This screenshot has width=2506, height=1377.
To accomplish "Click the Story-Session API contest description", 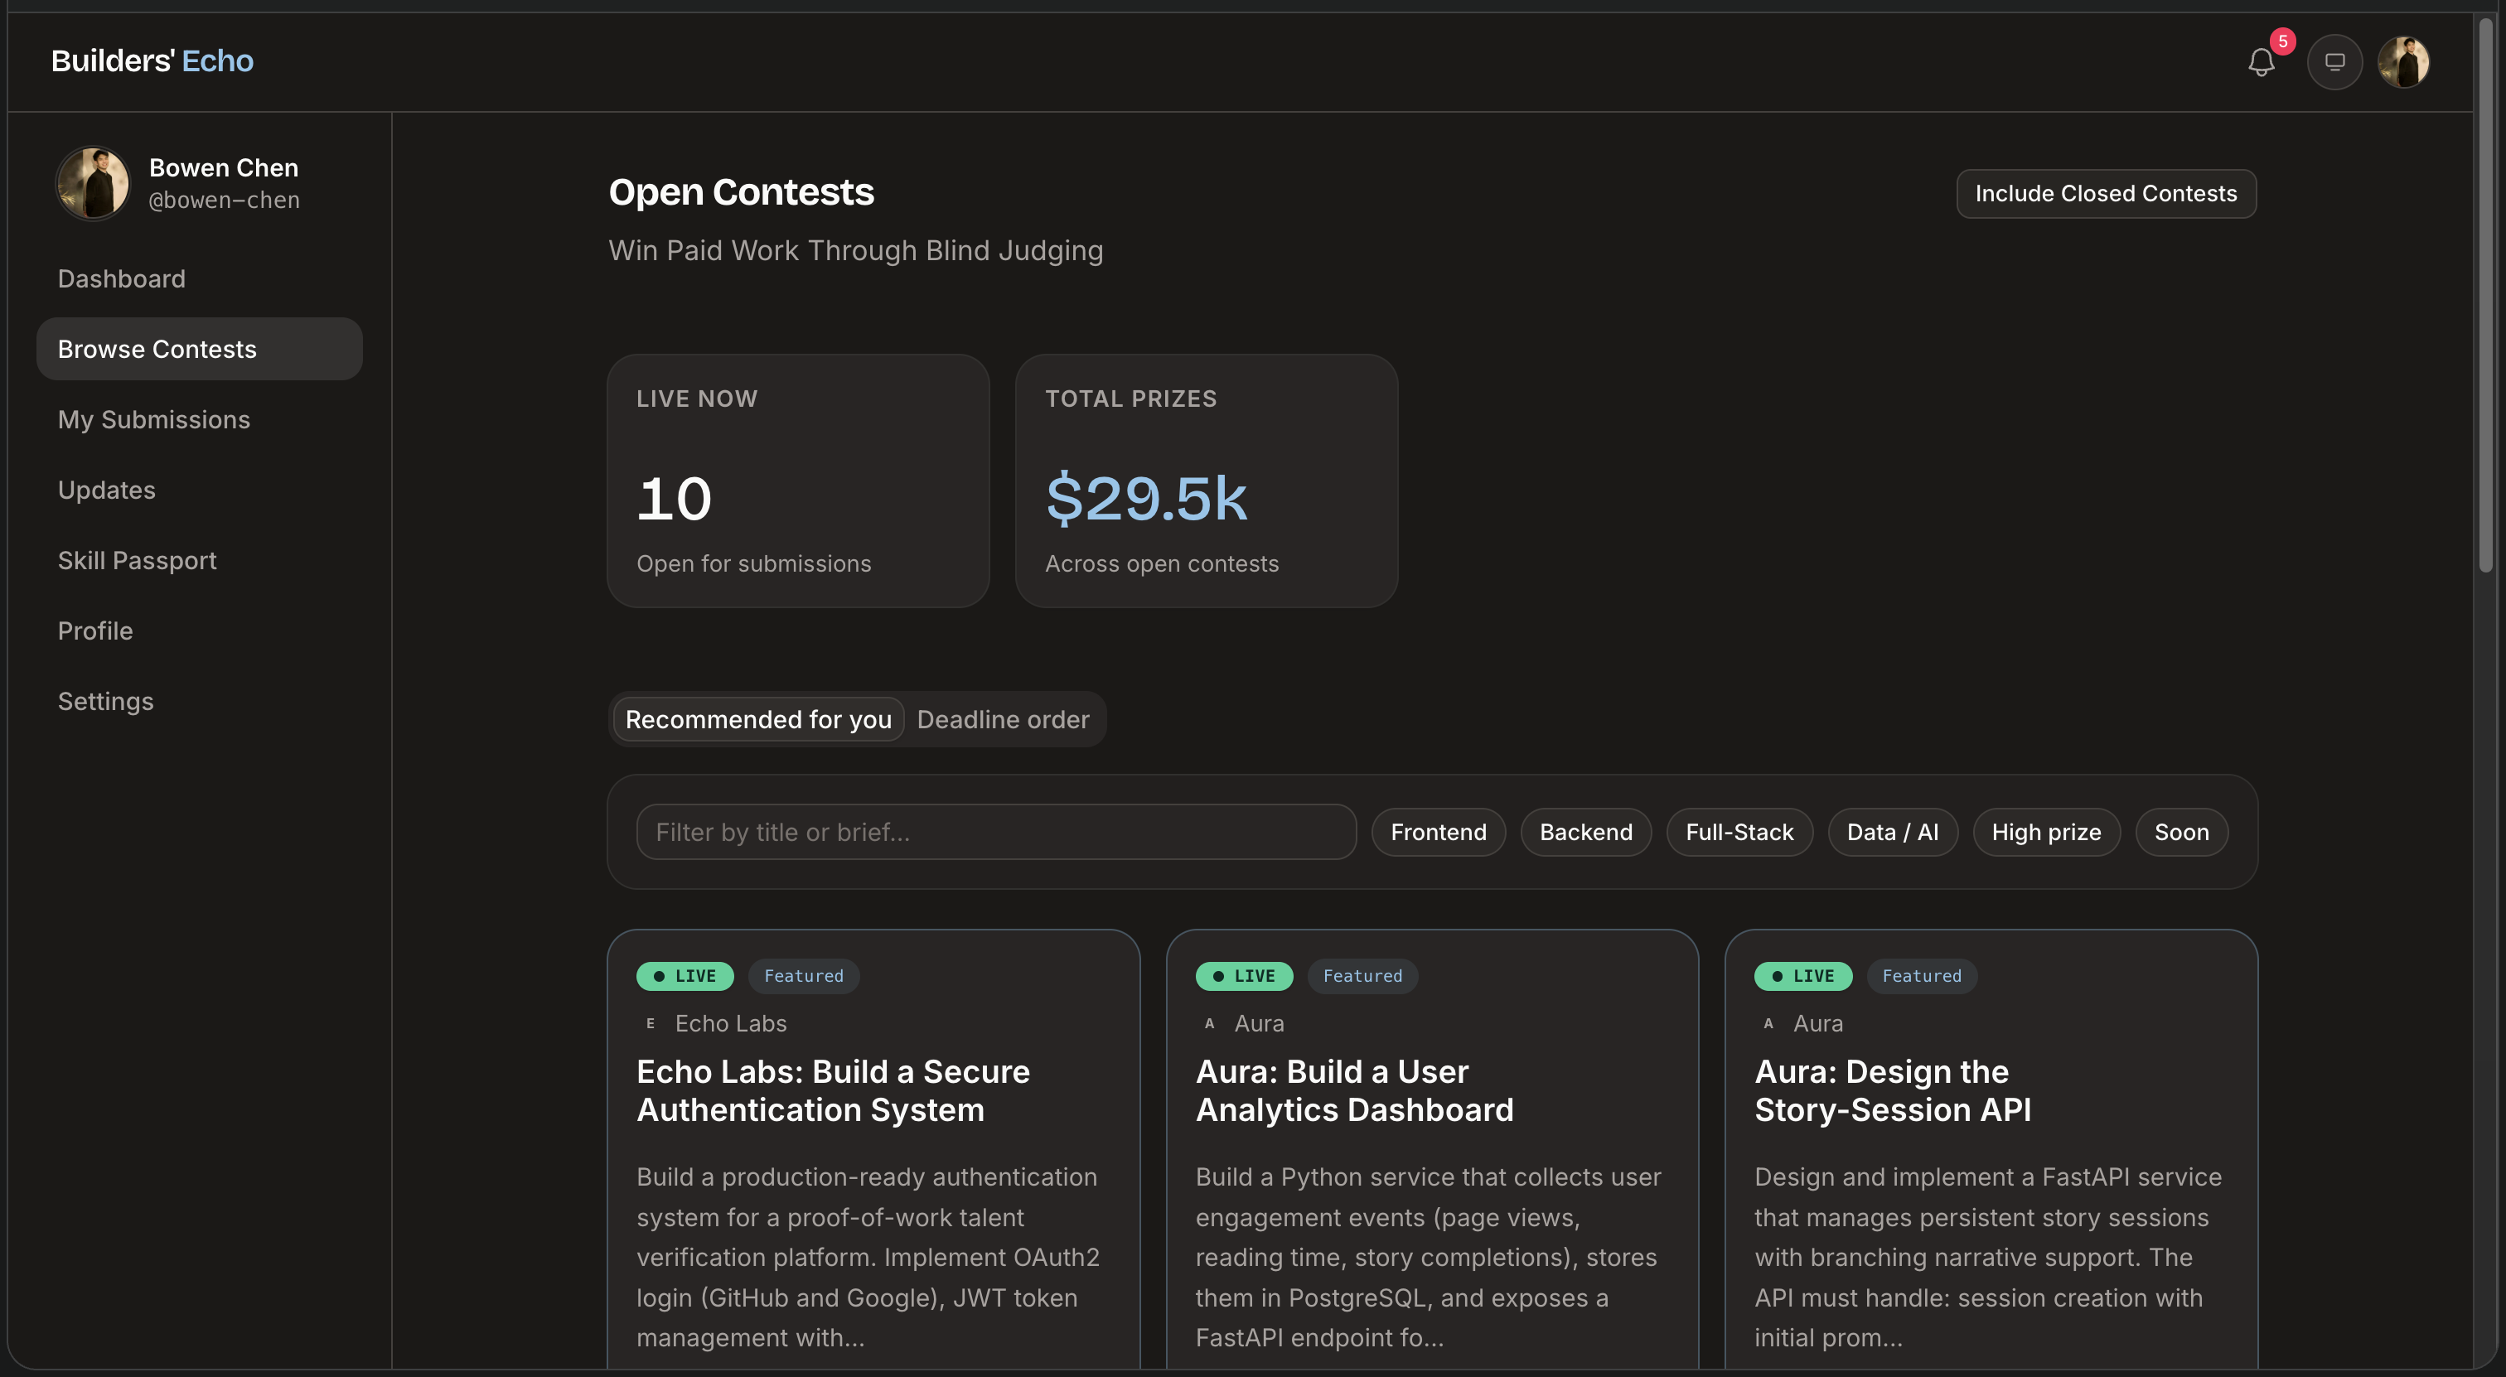I will pos(1988,1258).
